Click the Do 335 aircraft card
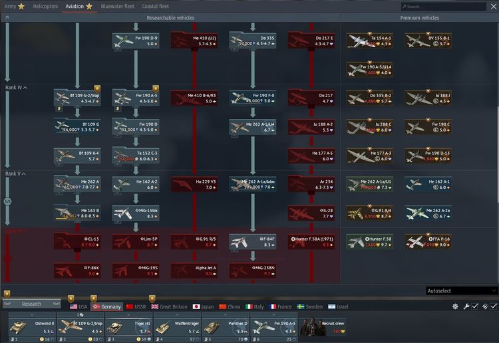Viewport: 499px width, 343px height. tap(253, 40)
